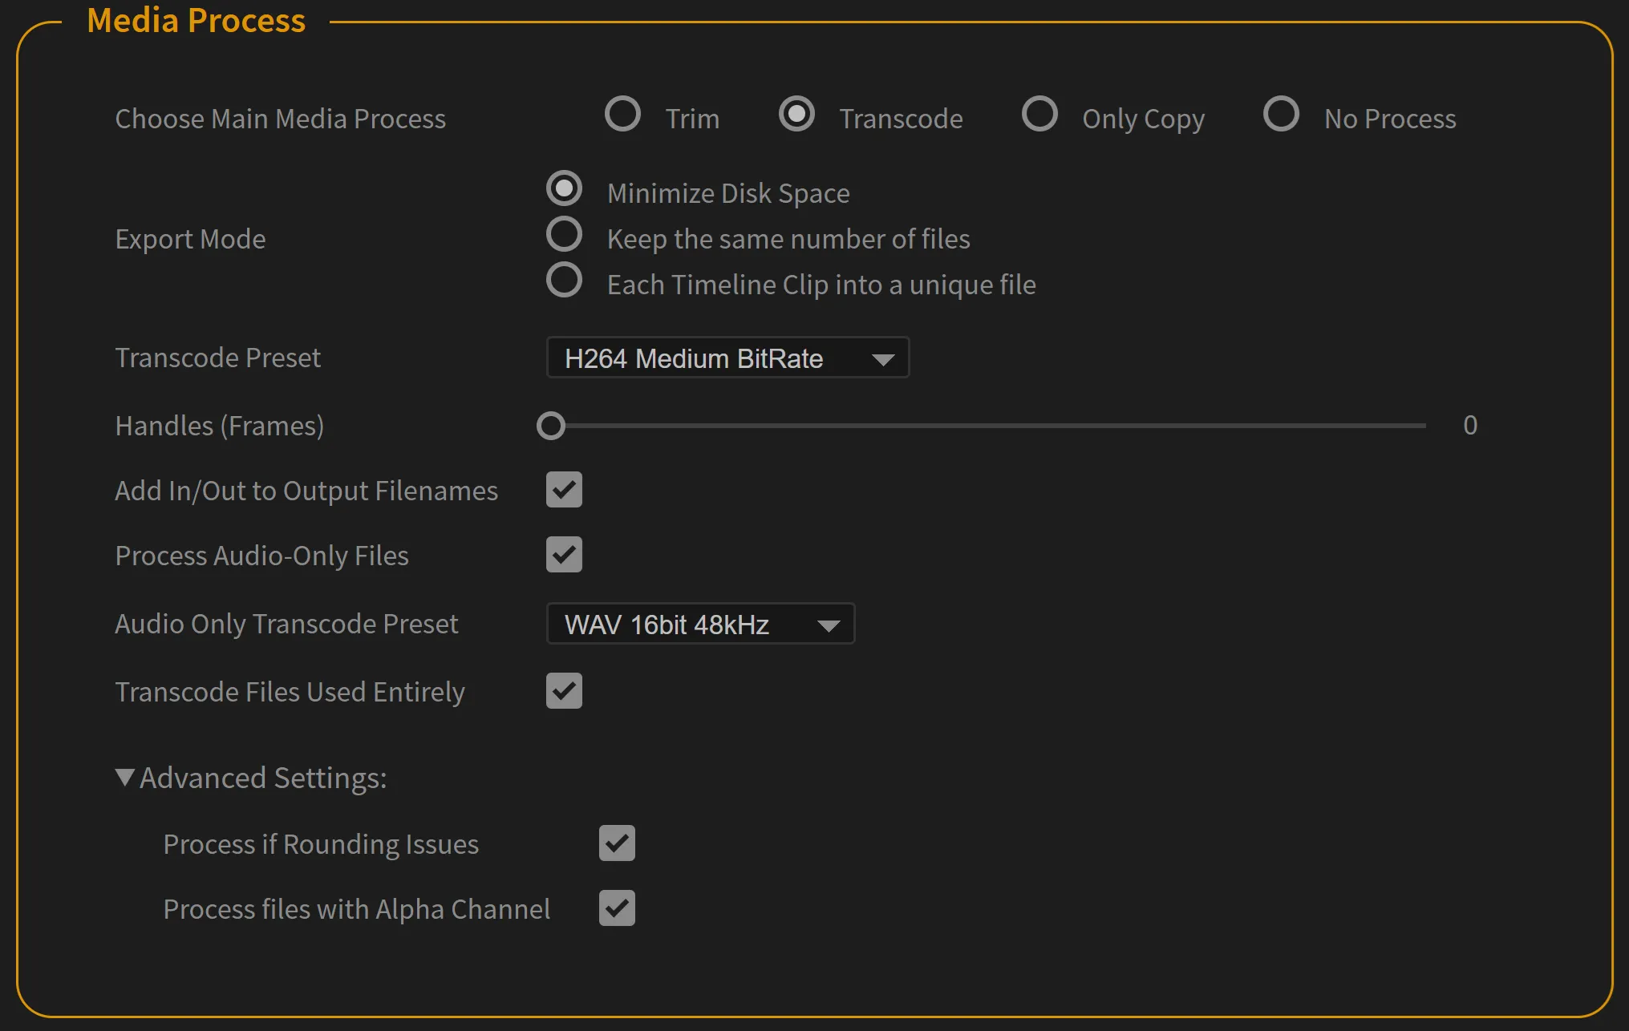Click the Export Mode label

(x=190, y=238)
